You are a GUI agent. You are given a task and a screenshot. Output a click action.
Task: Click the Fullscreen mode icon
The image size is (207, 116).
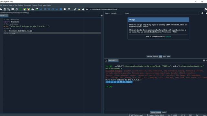(69, 9)
